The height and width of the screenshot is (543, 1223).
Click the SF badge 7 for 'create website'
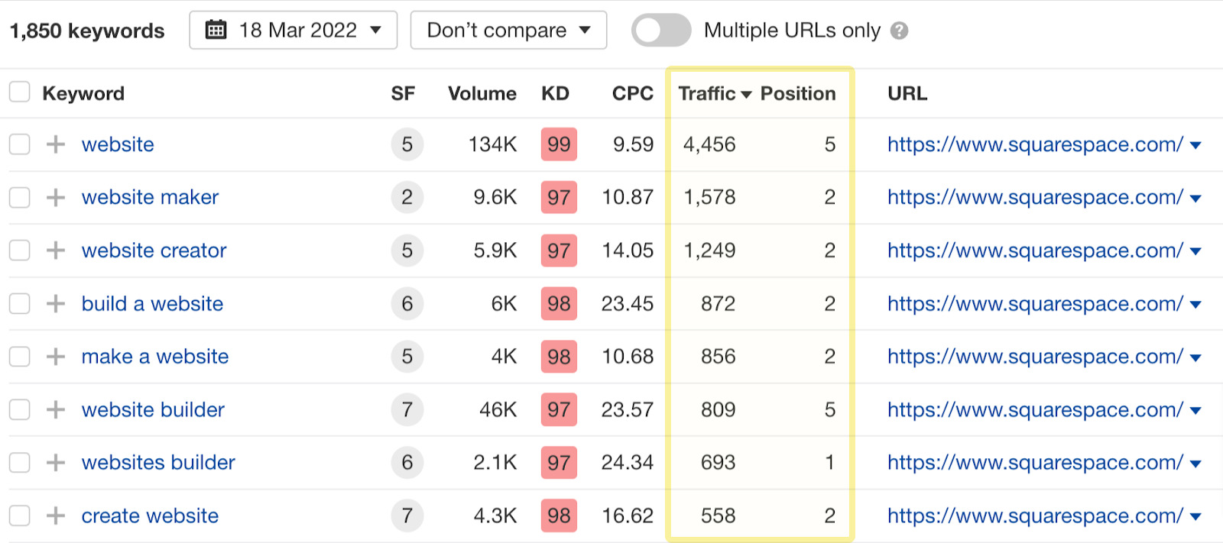407,516
